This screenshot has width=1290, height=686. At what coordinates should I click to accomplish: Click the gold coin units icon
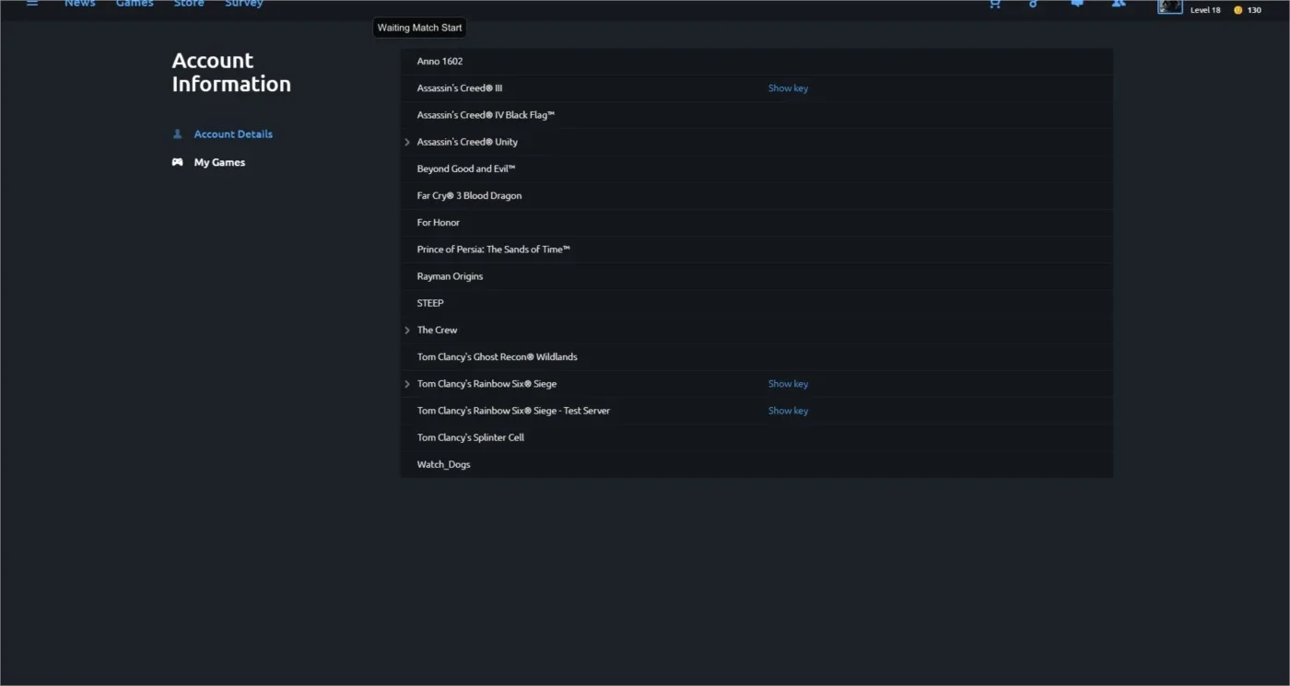tap(1237, 10)
